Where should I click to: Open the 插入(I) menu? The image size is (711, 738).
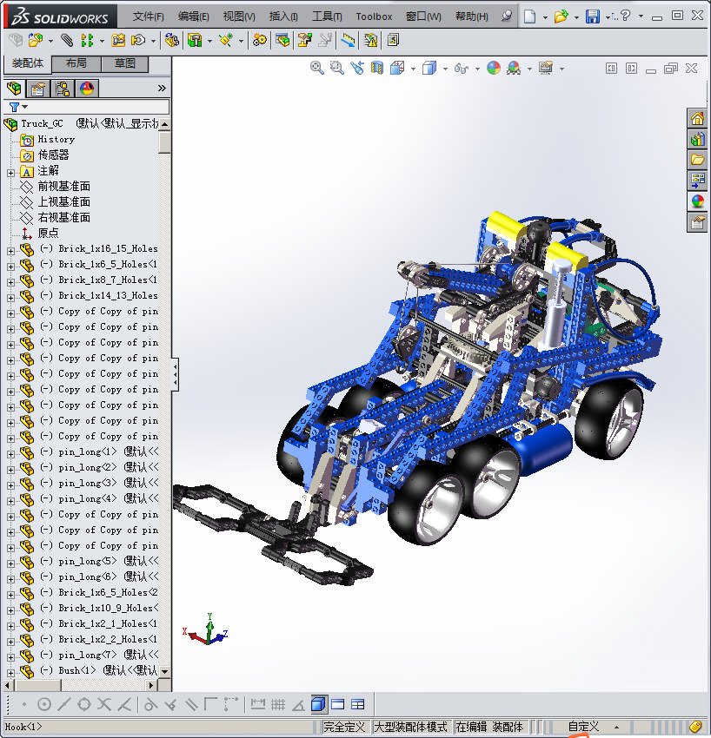[283, 16]
